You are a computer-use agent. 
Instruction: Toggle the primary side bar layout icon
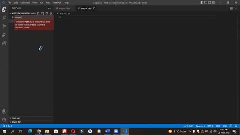click(x=202, y=3)
